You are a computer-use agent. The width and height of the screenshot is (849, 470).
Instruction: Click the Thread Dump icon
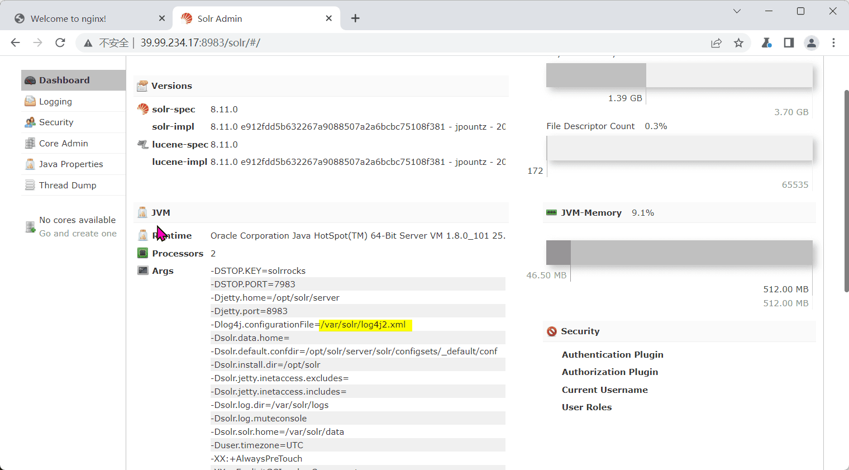click(30, 185)
